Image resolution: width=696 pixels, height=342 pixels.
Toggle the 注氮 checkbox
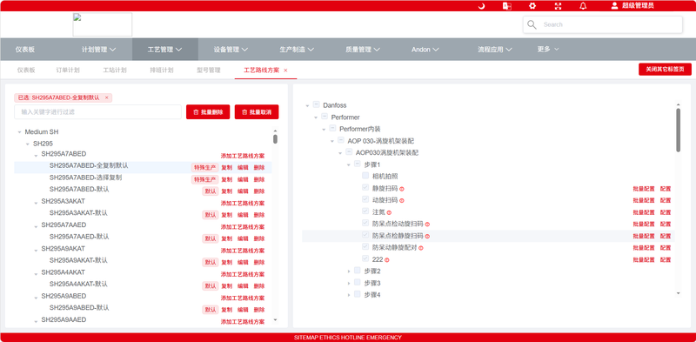pyautogui.click(x=365, y=211)
